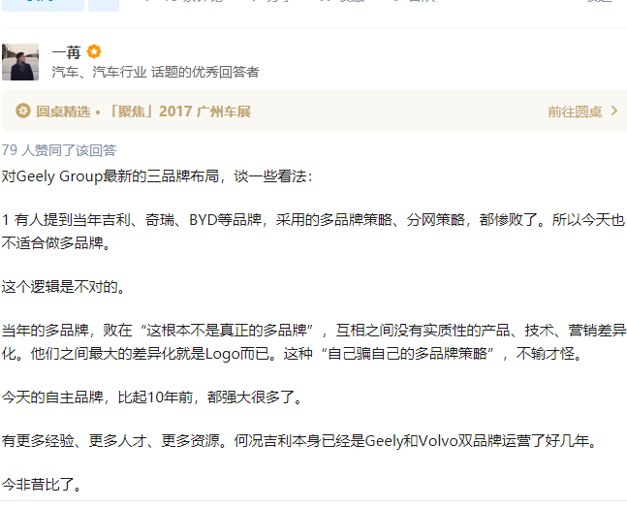Click the share action in top bar
This screenshot has width=627, height=508.
pos(272,1)
